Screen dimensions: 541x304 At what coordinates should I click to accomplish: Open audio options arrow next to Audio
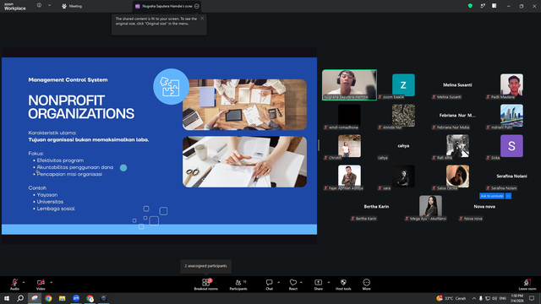tap(24, 282)
